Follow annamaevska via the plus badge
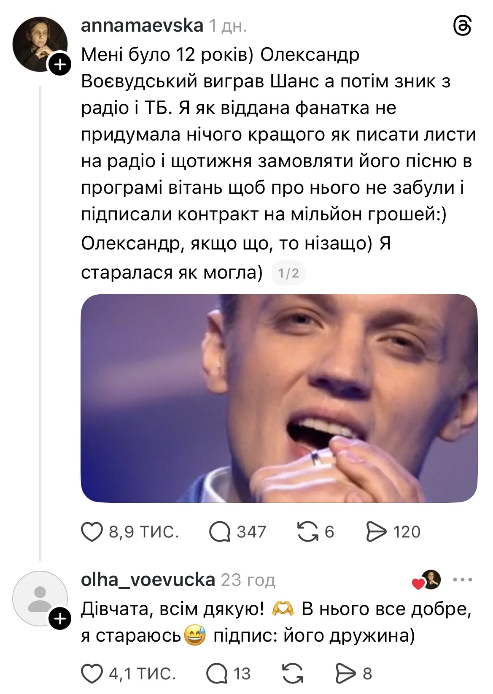This screenshot has height=694, width=493. [60, 64]
